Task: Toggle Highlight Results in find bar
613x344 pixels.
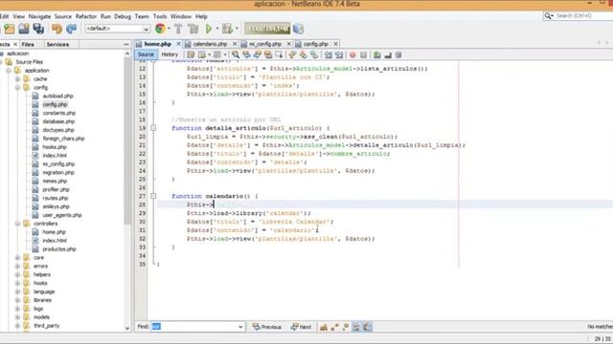Action: [356, 327]
